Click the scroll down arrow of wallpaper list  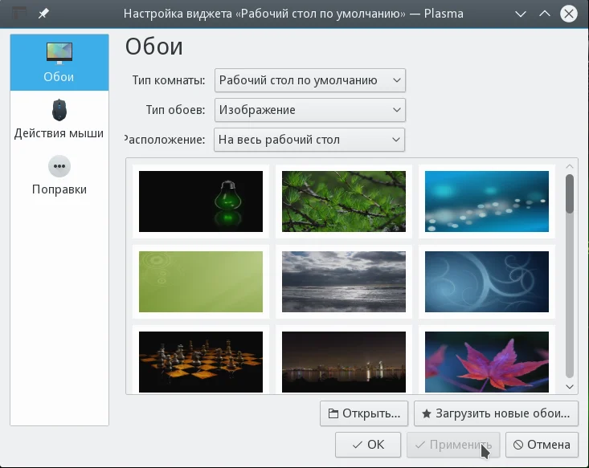click(x=570, y=387)
